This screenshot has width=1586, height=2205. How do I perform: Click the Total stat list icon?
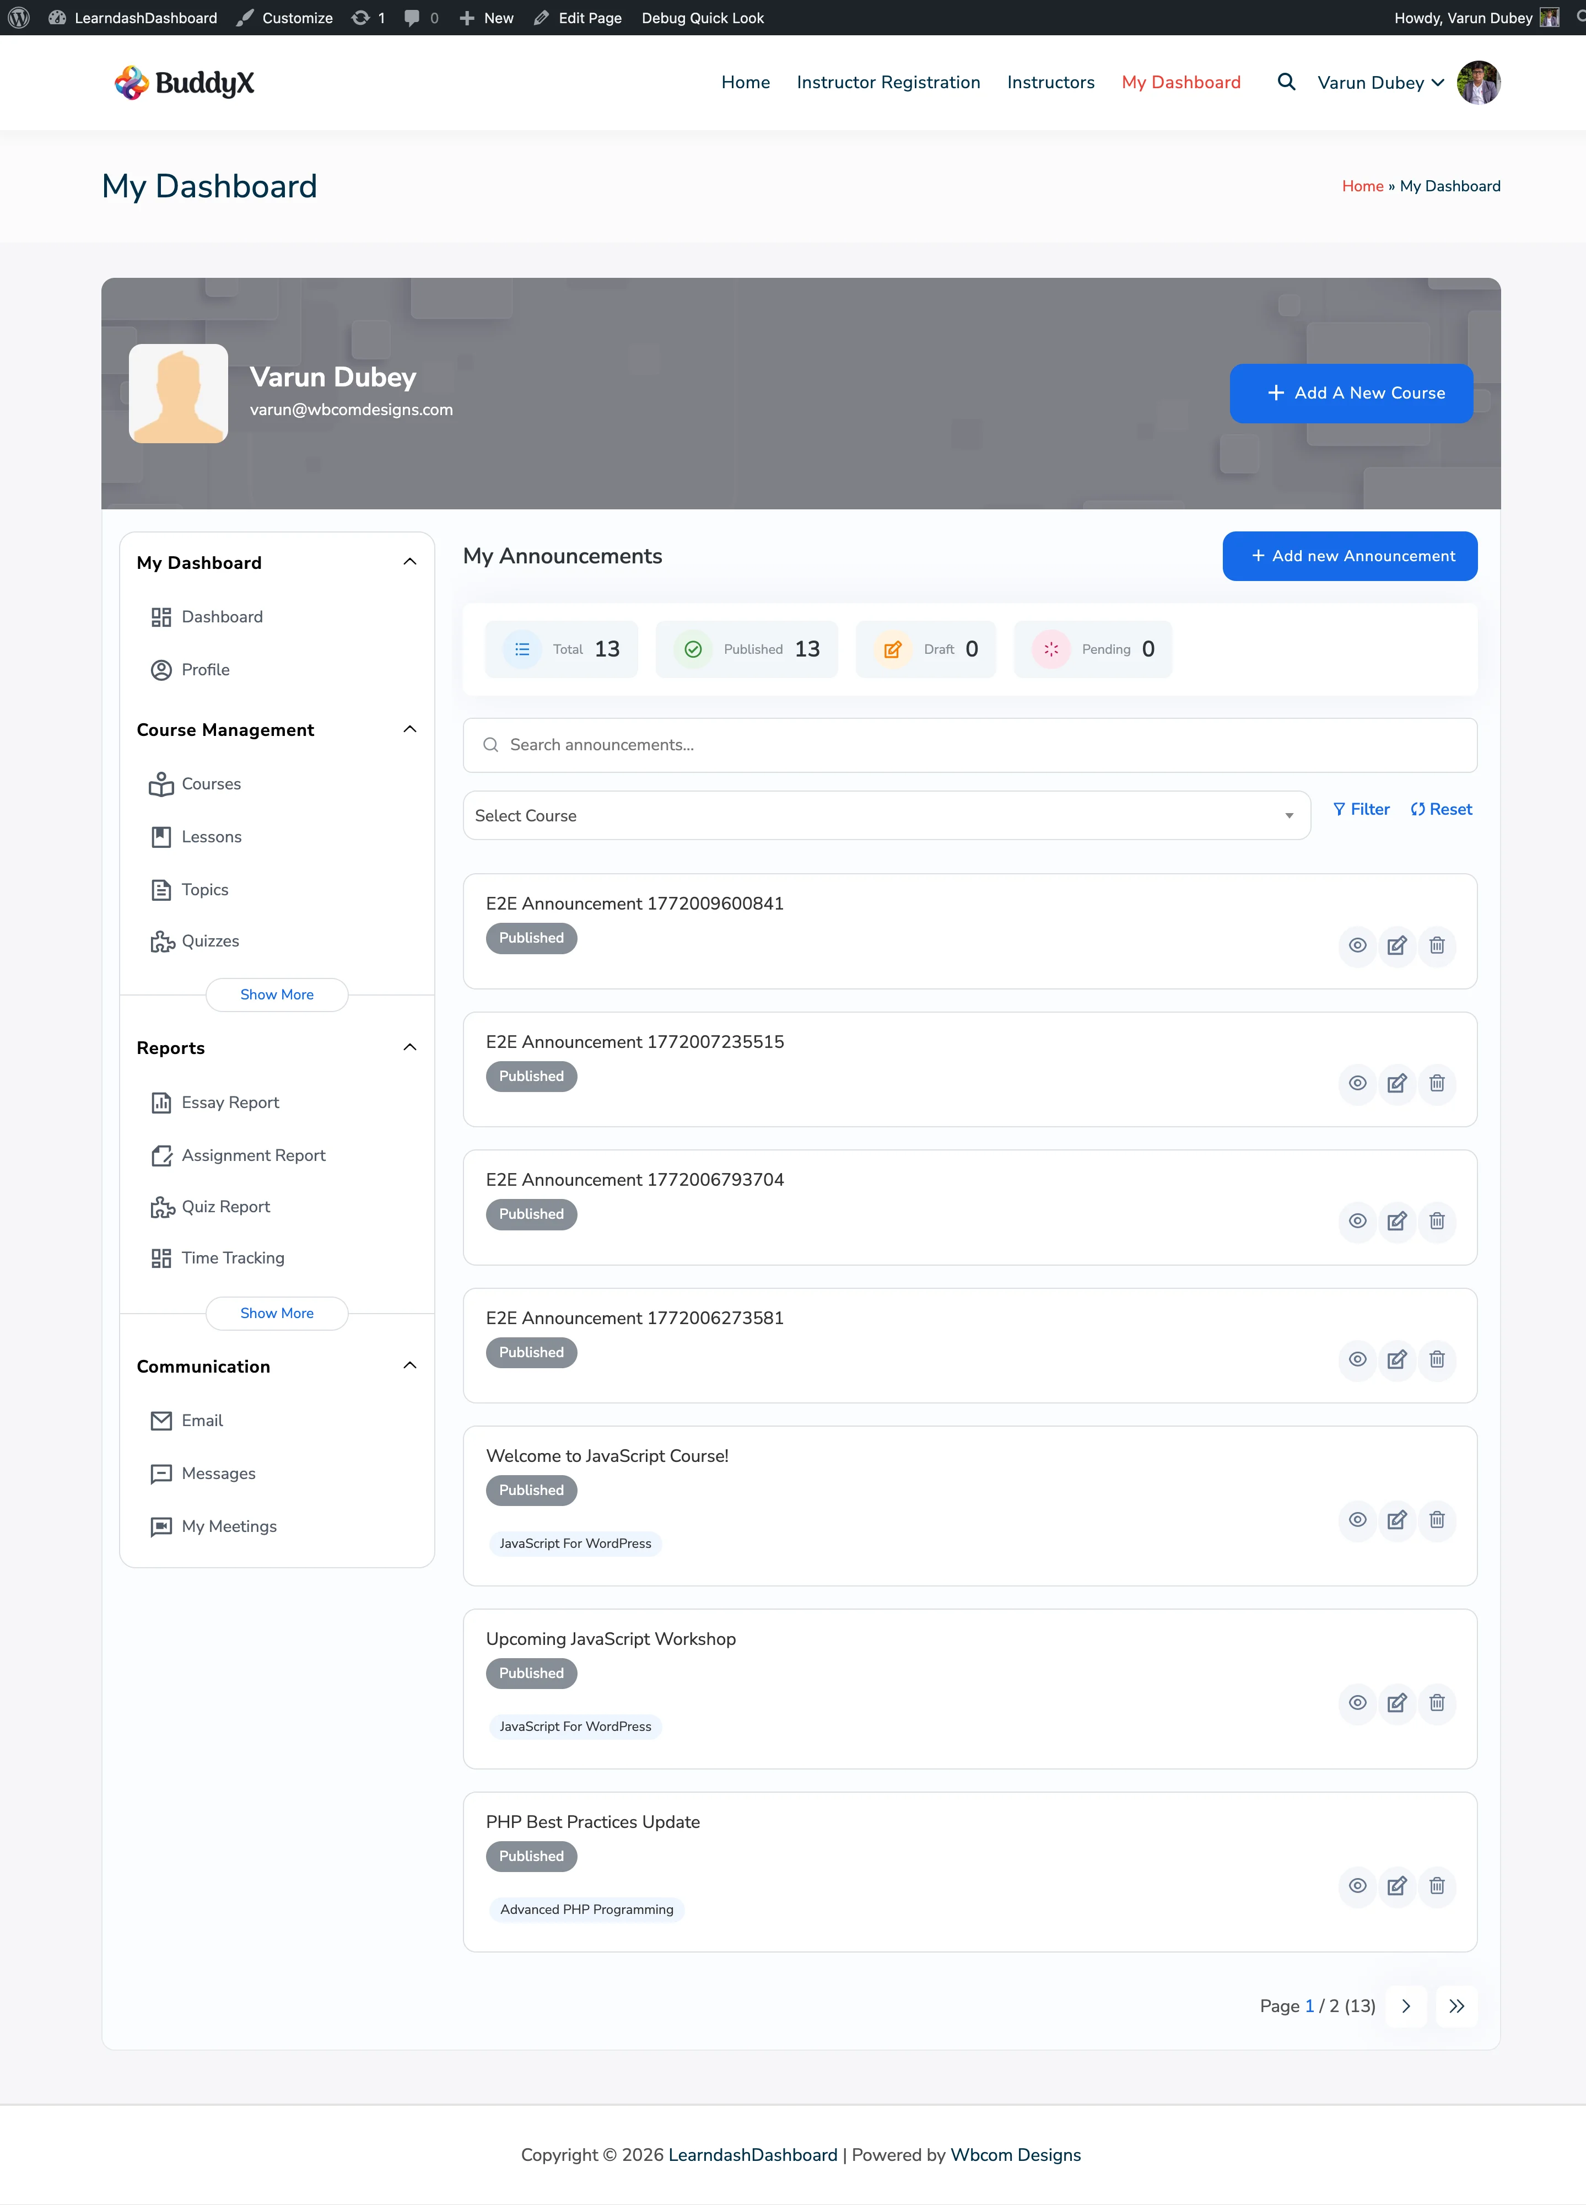click(522, 649)
